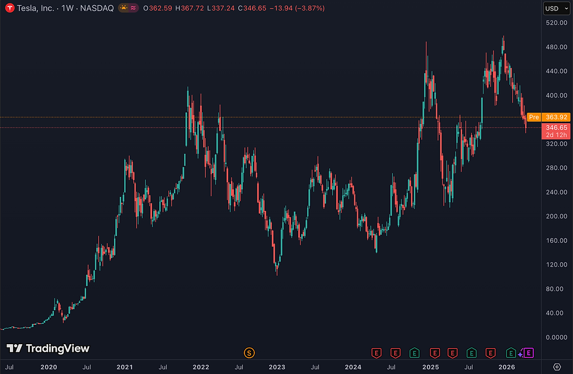The width and height of the screenshot is (573, 374).
Task: Click the 240.00 price axis label
Action: point(556,192)
